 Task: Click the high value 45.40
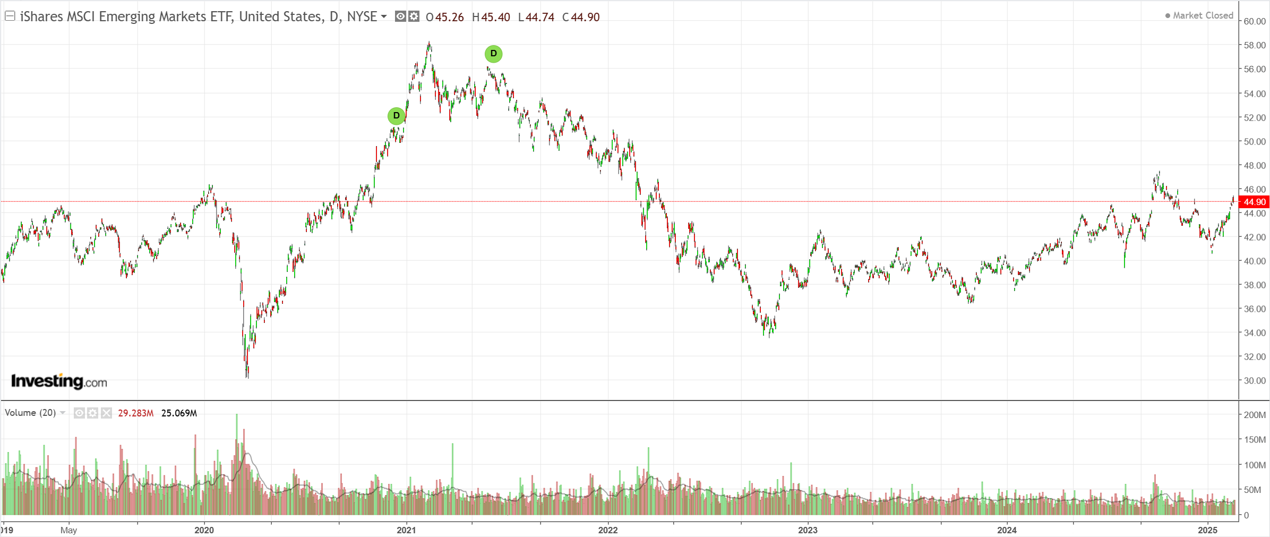496,17
